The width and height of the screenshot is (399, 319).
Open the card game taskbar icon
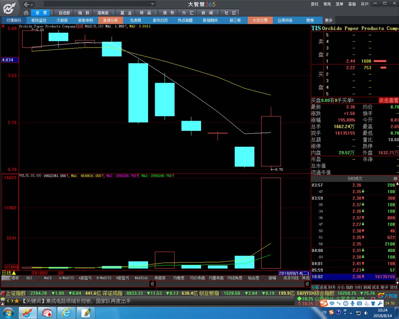(x=47, y=313)
